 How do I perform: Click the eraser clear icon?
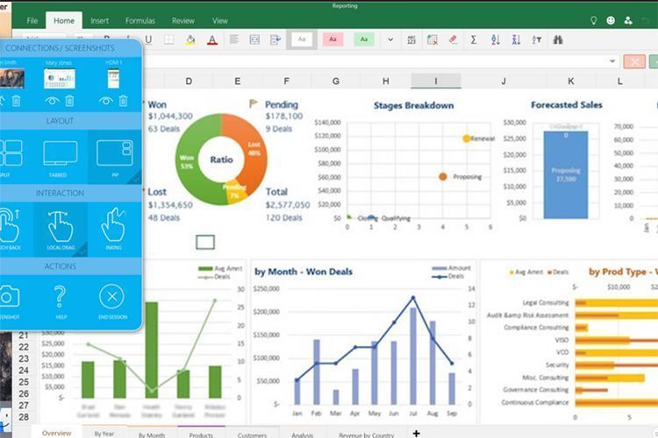pos(453,39)
